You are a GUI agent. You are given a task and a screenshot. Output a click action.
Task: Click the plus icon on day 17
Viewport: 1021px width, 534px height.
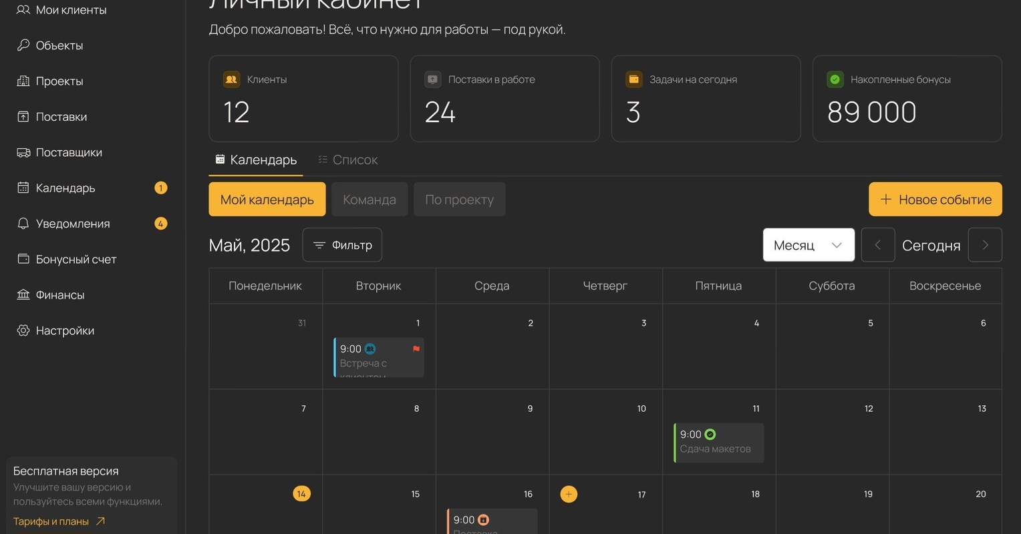point(569,494)
